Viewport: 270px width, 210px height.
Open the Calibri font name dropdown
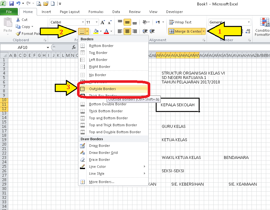[x=82, y=22]
